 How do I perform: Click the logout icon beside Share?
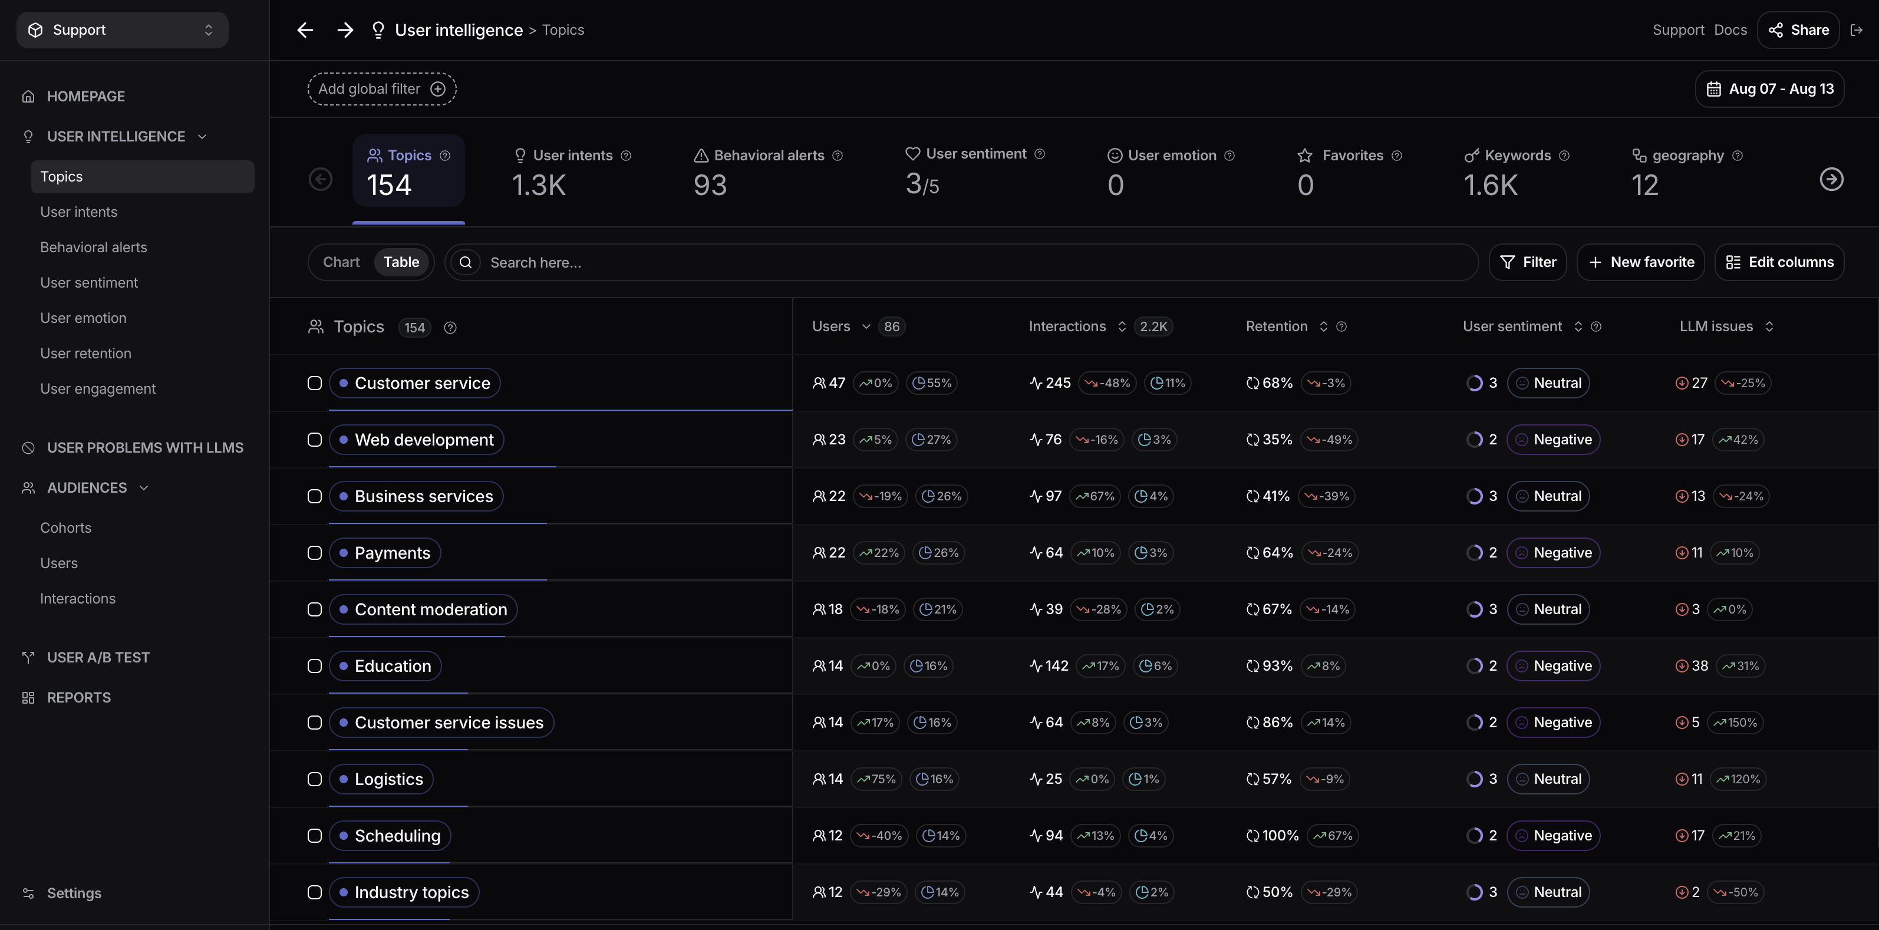[1857, 30]
